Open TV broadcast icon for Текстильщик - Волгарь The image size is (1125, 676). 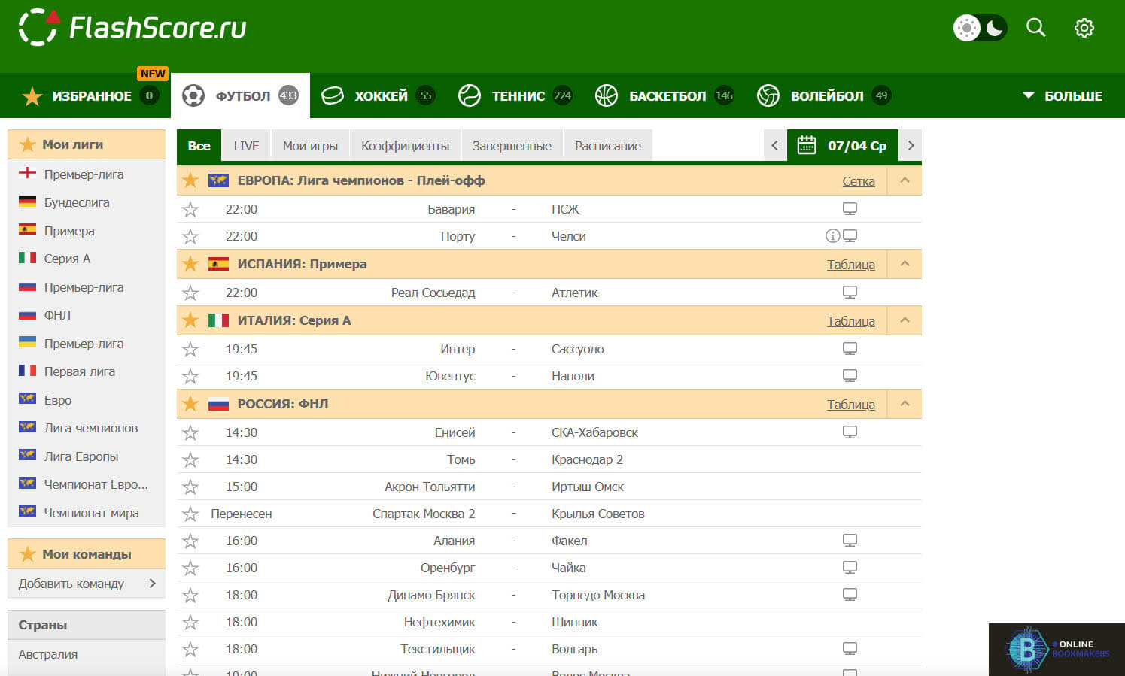pos(850,649)
